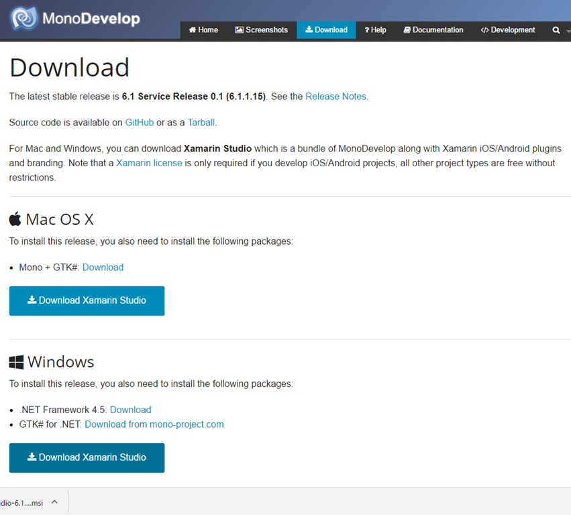The image size is (571, 515).
Task: Open the Documentation menu item
Action: [x=433, y=30]
